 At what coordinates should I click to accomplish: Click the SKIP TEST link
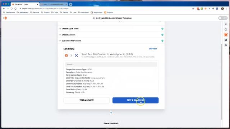pyautogui.click(x=153, y=49)
